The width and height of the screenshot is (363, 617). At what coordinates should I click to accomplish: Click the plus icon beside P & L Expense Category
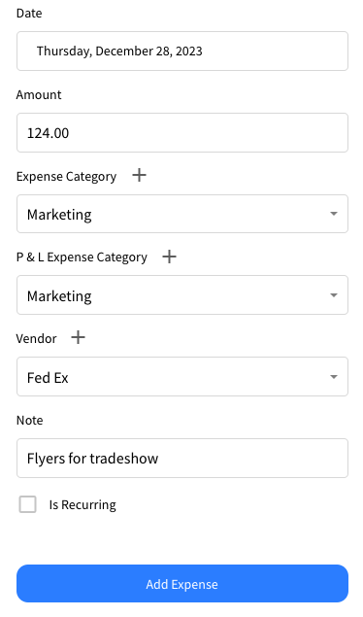pyautogui.click(x=169, y=257)
